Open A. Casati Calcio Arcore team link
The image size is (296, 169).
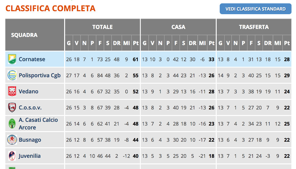(38, 124)
